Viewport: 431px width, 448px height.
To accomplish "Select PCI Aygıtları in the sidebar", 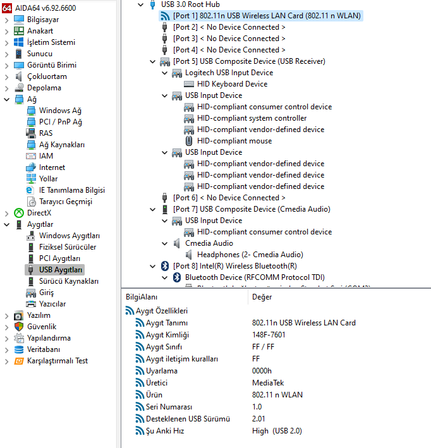I will click(59, 258).
